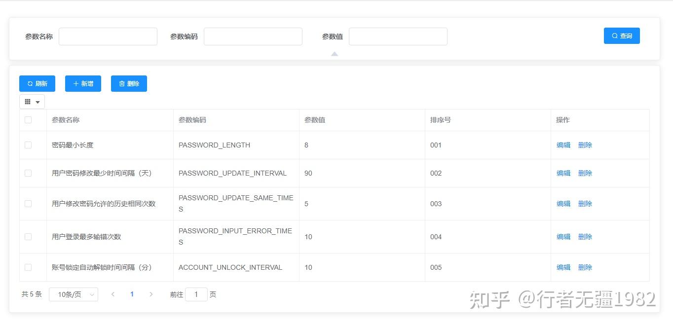Click 编辑 for PASSWORD_UPDATE_SAME_TIMES row
The width and height of the screenshot is (673, 327).
point(563,204)
